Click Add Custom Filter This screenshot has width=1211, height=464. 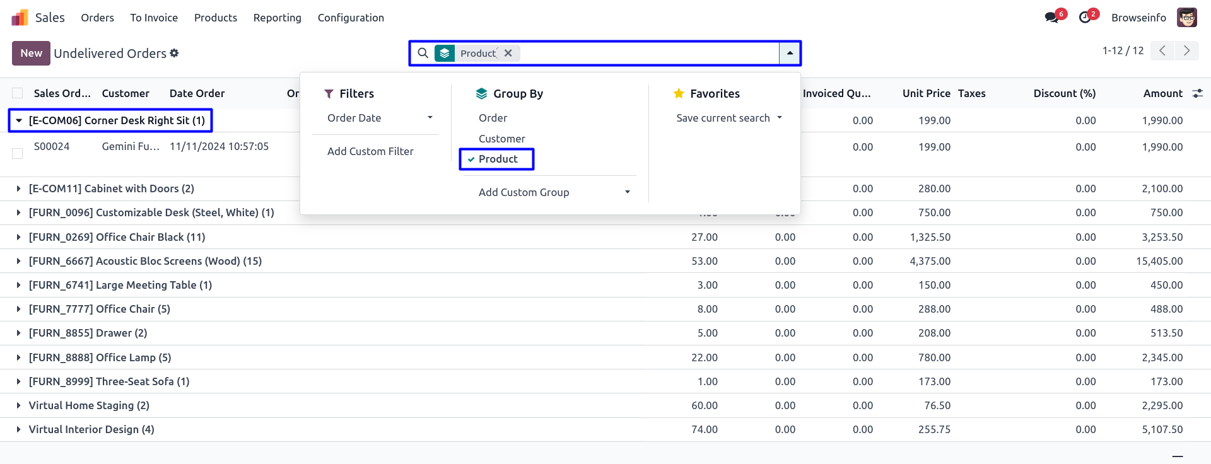[370, 151]
